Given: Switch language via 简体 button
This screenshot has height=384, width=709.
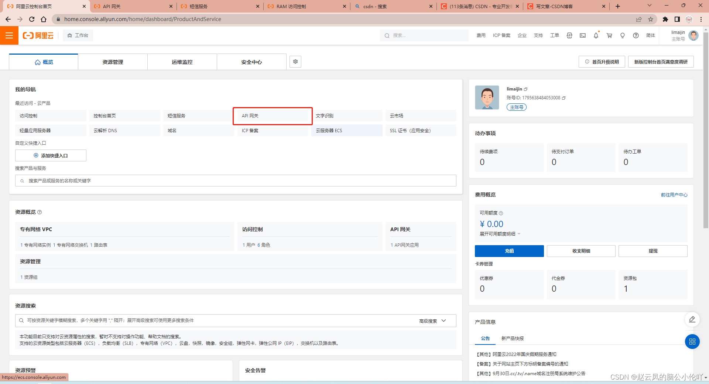Looking at the screenshot, I should (651, 35).
